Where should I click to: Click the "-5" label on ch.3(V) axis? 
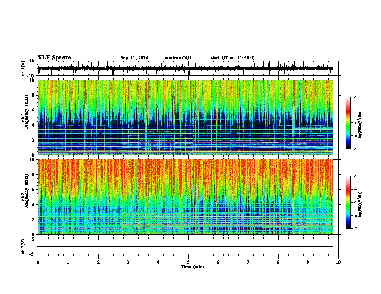[x=33, y=254]
